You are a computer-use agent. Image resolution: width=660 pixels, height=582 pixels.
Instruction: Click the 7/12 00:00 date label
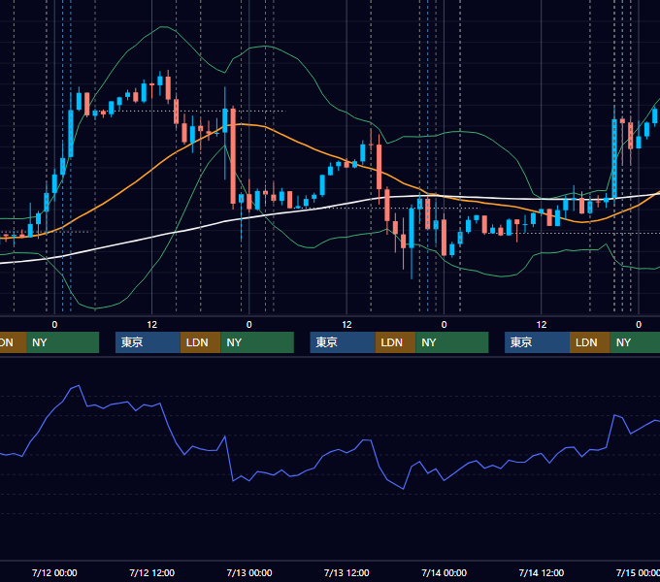(x=54, y=572)
